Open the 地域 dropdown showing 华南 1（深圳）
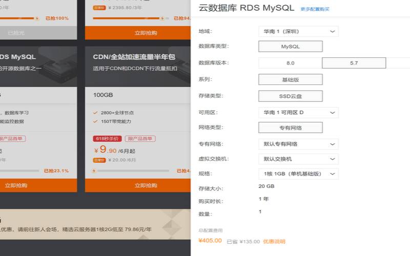The image size is (410, 256). coord(298,31)
